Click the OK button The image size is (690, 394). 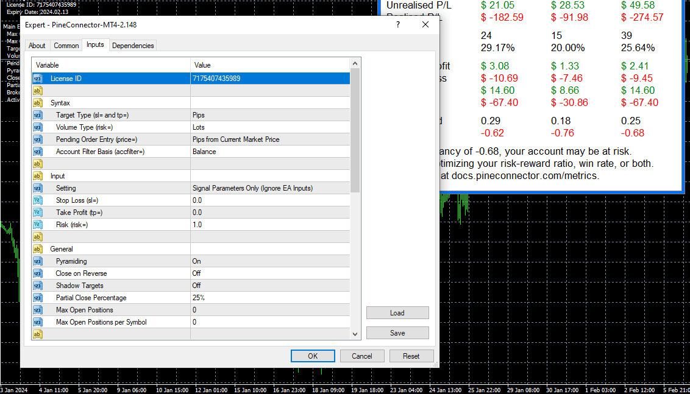click(313, 356)
